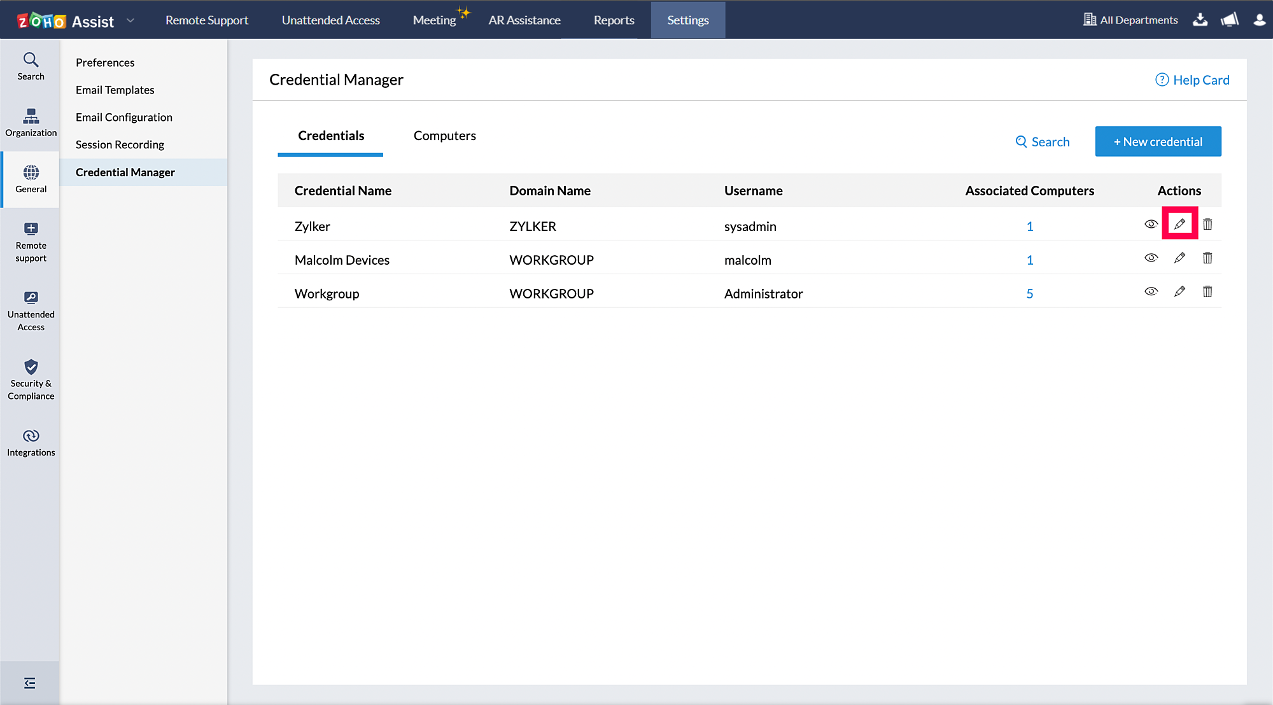Screen dimensions: 1273x705
Task: Open the All Departments selector
Action: [1130, 20]
